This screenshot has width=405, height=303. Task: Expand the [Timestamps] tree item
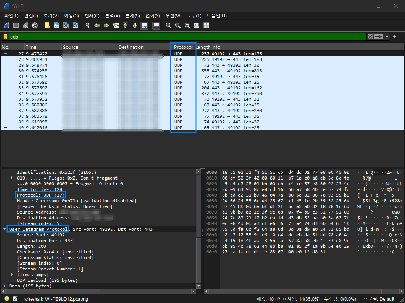[12, 275]
